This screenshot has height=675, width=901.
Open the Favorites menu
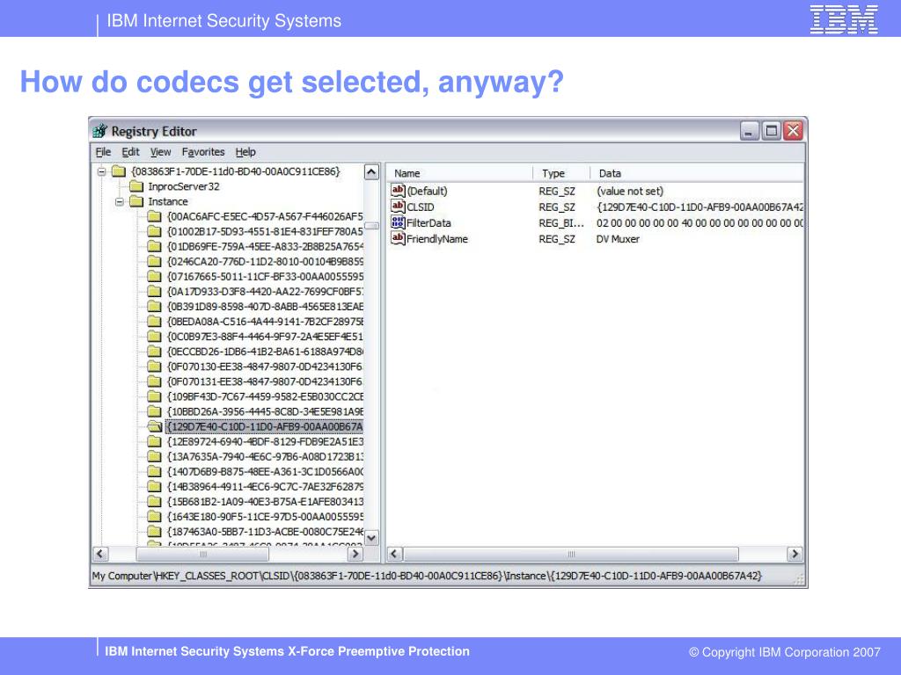[203, 152]
